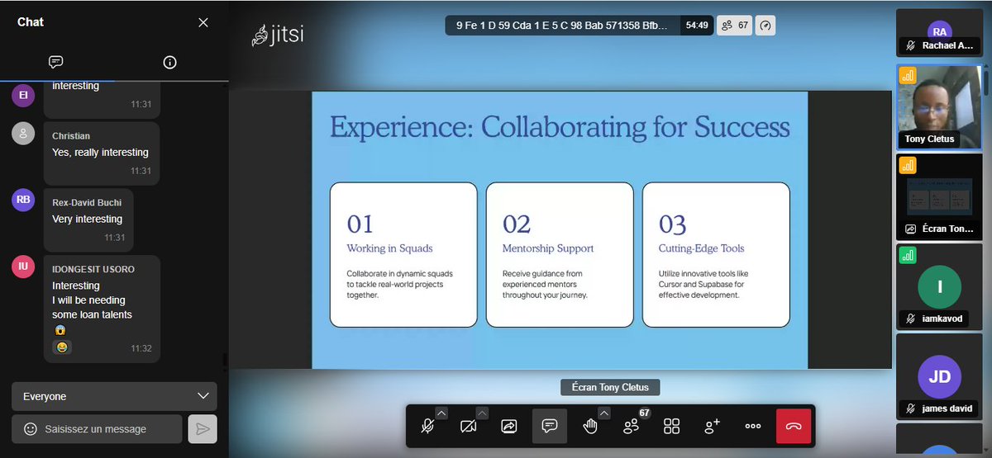Open the connection performance gauge icon

pyautogui.click(x=766, y=26)
